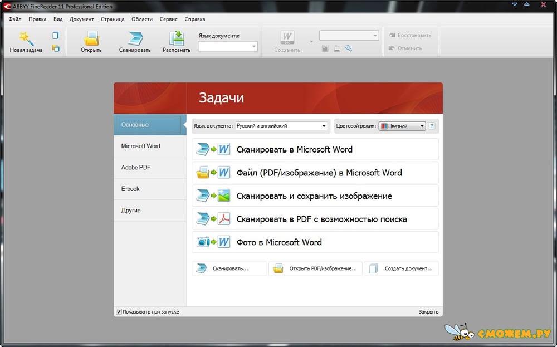
Task: Open the Справка menu
Action: coord(194,19)
